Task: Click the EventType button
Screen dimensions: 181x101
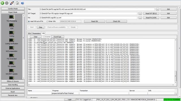Action: (57, 37)
